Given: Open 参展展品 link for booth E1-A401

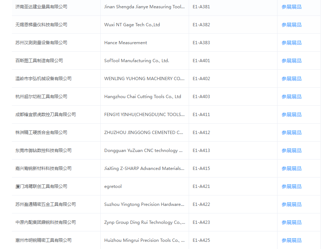Looking at the screenshot, I should pos(291,61).
